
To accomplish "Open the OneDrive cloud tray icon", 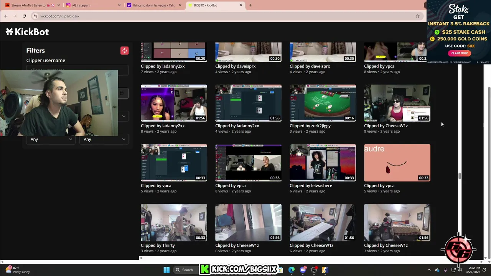I will coord(437,270).
